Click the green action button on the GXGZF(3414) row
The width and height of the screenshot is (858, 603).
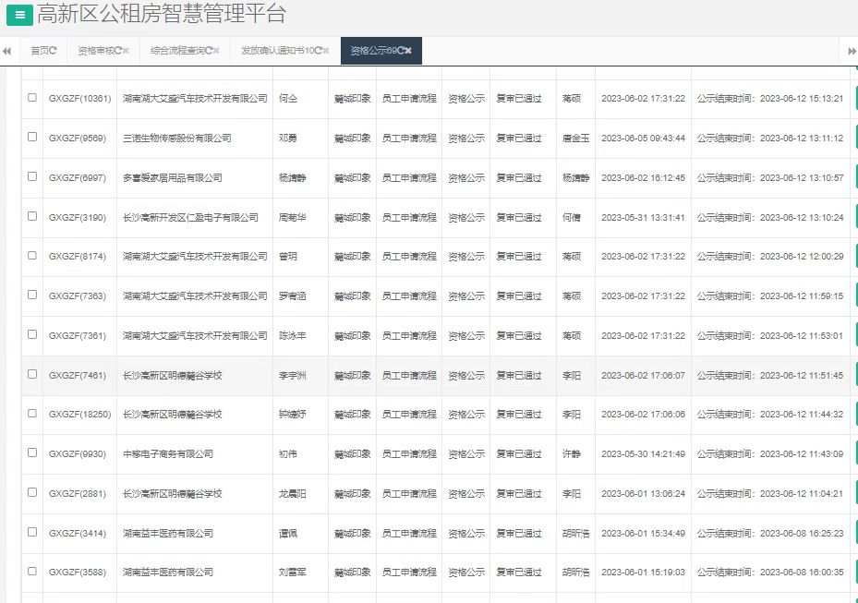coord(855,533)
